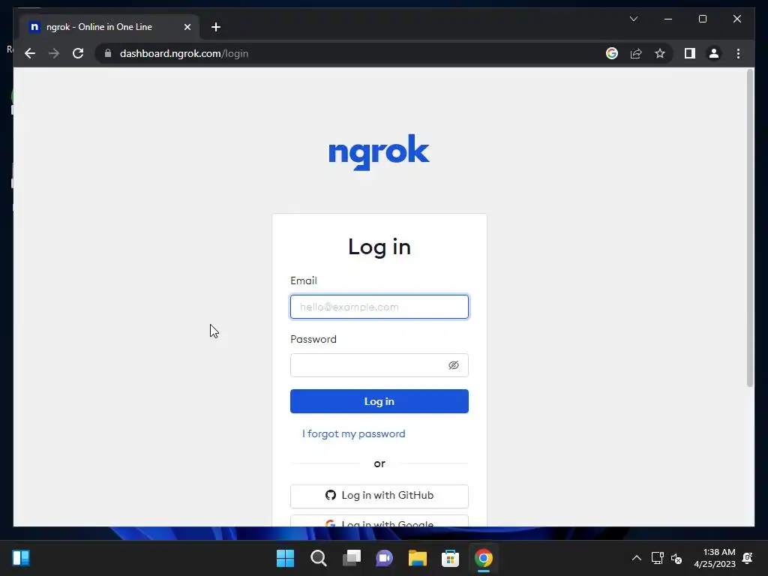768x576 pixels.
Task: Click the blue Log in button
Action: 379,401
